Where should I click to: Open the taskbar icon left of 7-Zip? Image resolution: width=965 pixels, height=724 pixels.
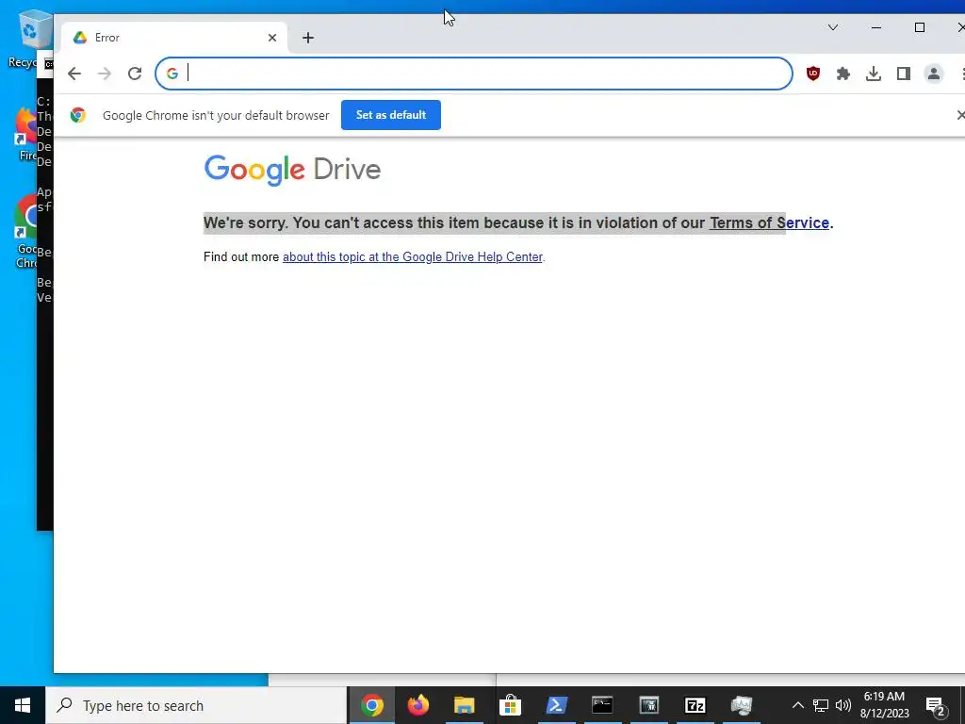[x=648, y=705]
